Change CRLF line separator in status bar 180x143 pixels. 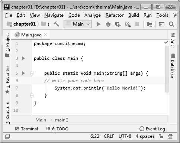pos(109,136)
